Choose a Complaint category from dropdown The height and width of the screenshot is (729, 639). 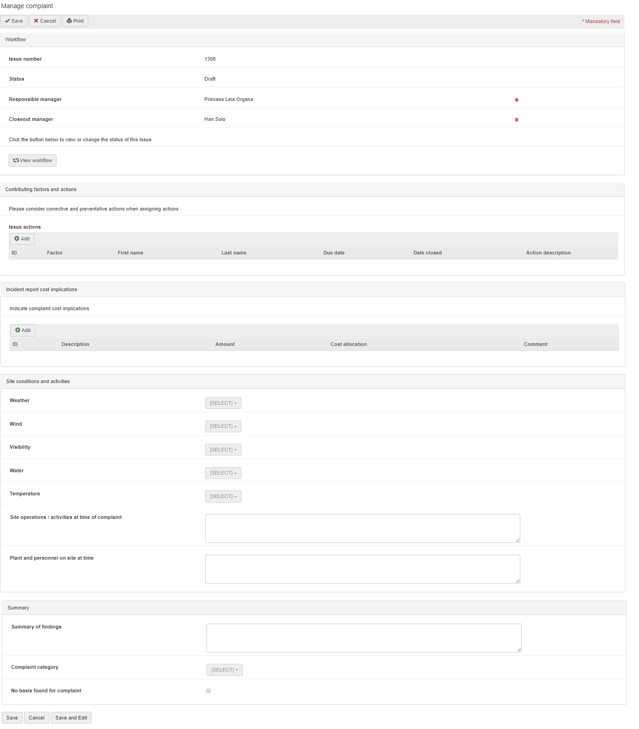pos(224,670)
